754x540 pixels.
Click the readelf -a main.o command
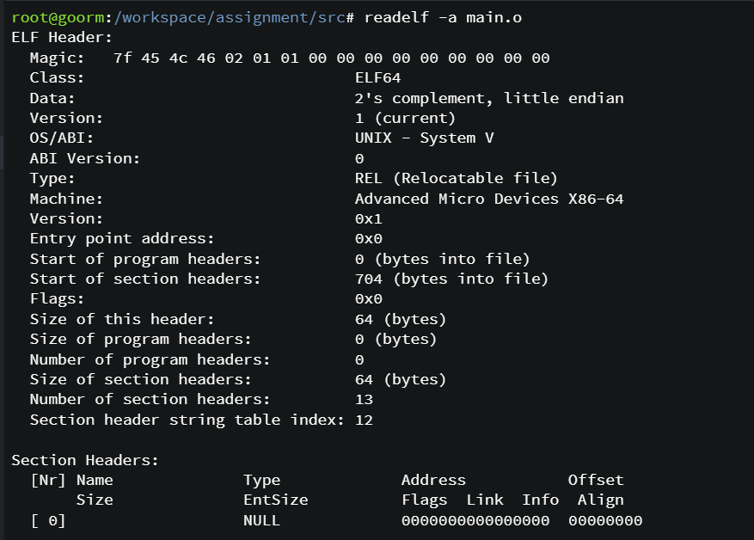click(x=443, y=18)
